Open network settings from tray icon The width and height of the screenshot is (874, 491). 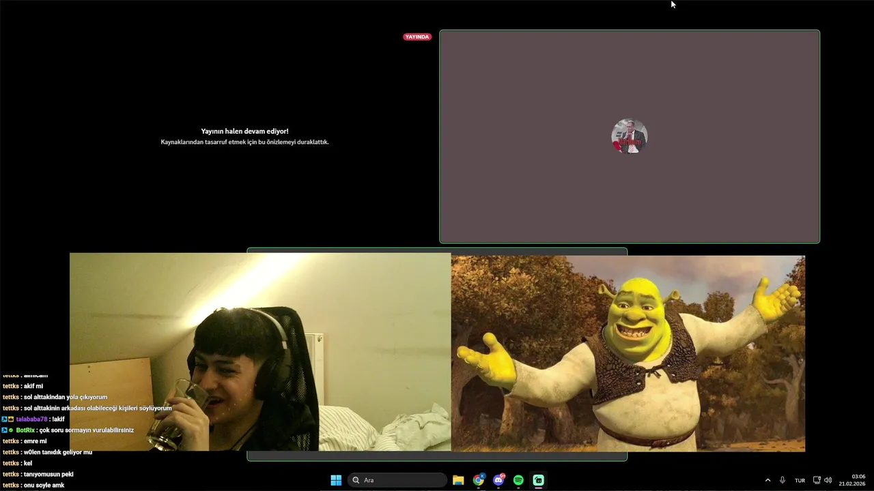817,480
